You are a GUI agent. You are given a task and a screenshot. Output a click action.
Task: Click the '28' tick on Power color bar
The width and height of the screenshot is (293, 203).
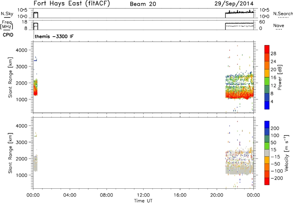[x=273, y=53]
